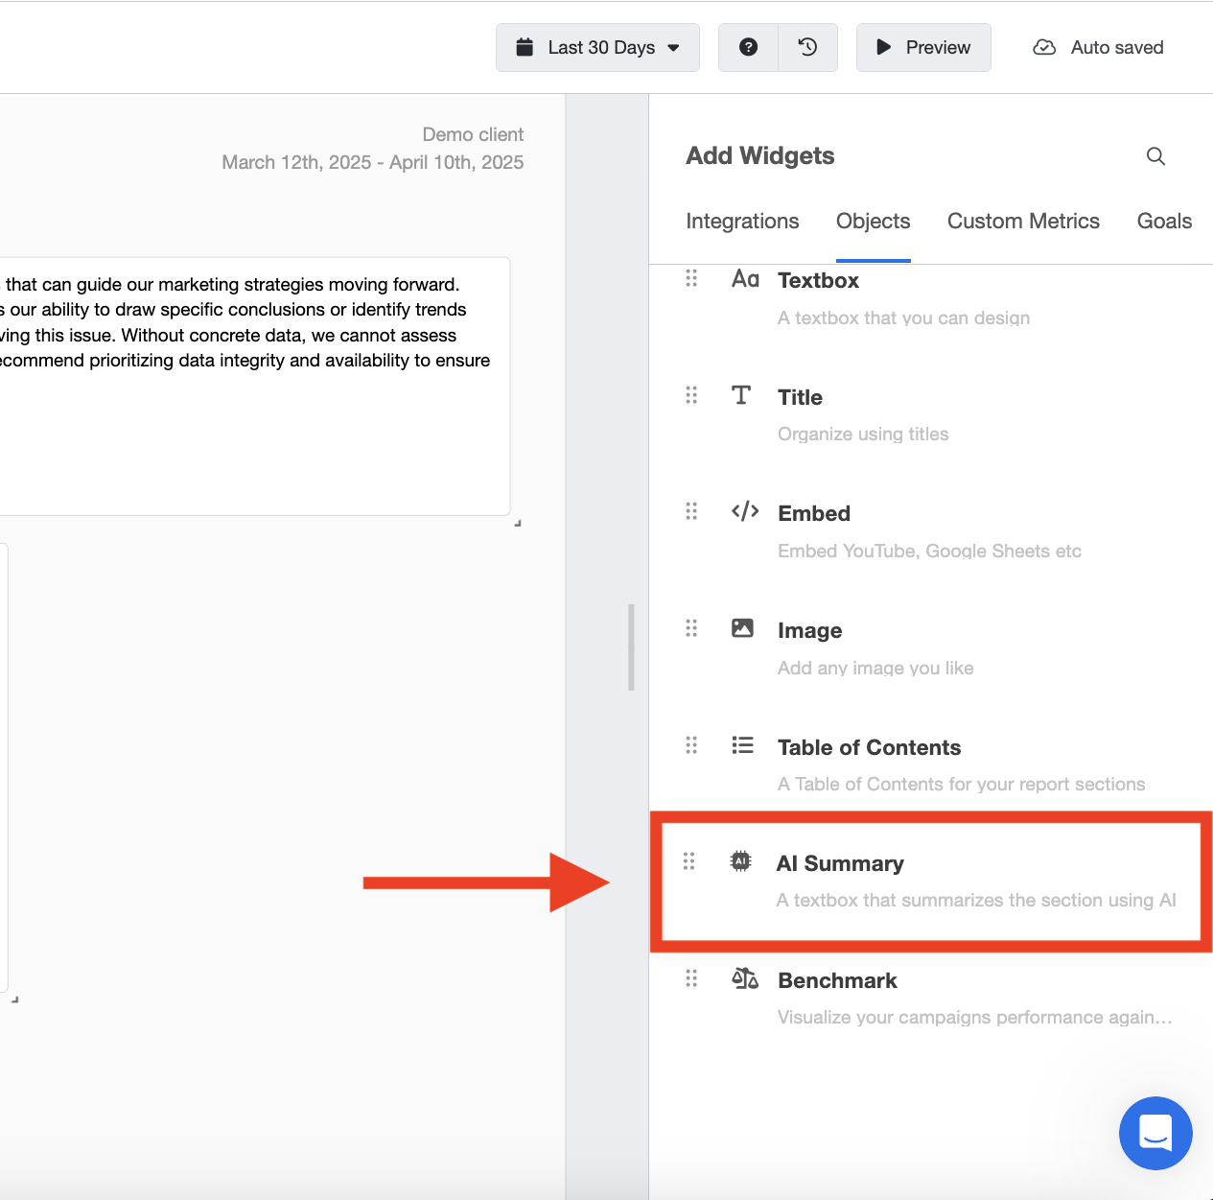Click the Title widget's T icon
1213x1200 pixels.
click(742, 395)
